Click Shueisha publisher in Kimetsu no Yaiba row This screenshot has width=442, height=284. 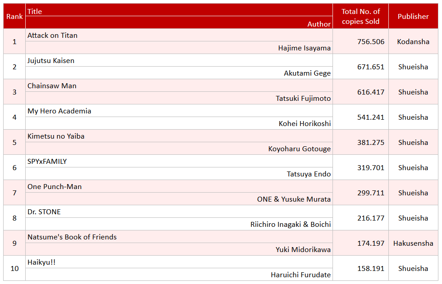[413, 142]
